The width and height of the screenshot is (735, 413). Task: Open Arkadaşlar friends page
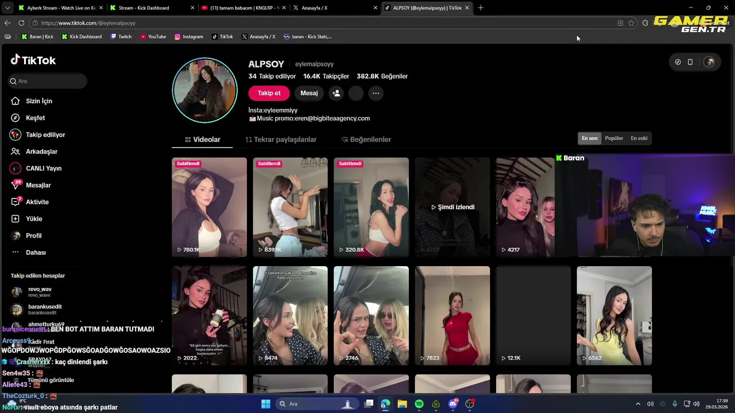(x=33, y=151)
